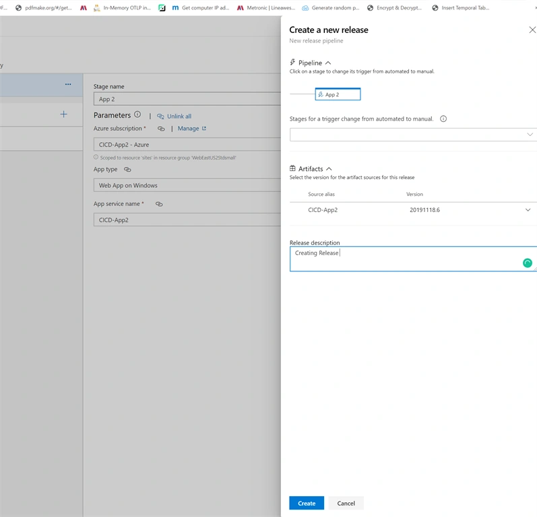
Task: Collapse the Artifacts section
Action: (329, 169)
